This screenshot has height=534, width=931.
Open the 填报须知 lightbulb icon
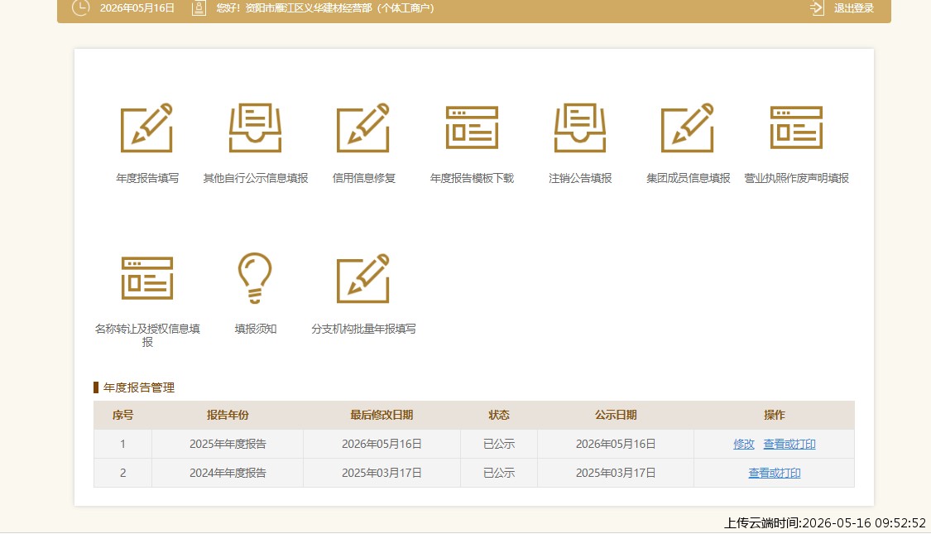pyautogui.click(x=256, y=278)
